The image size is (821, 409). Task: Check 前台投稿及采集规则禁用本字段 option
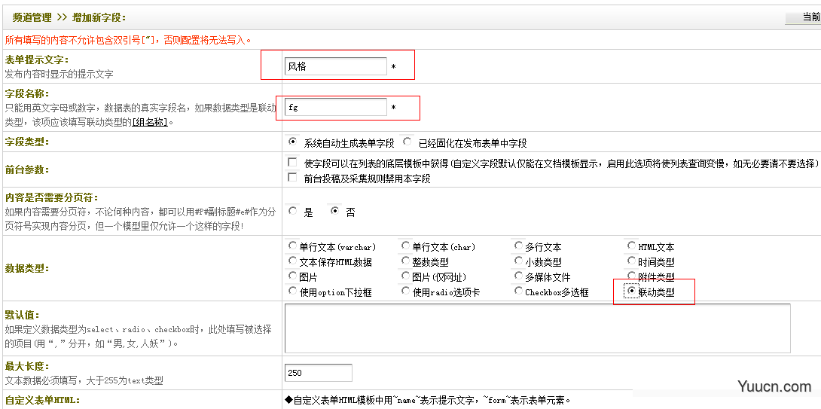(x=293, y=178)
